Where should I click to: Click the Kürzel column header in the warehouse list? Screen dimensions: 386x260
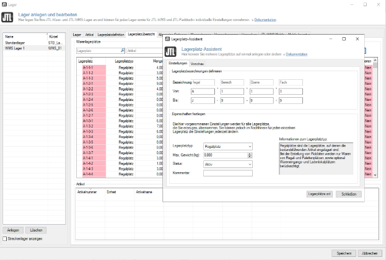56,37
